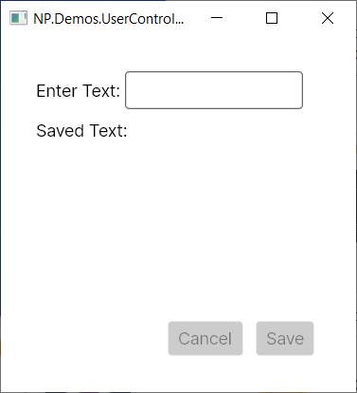
Task: Click the word "Save" on the disabled button
Action: (285, 339)
